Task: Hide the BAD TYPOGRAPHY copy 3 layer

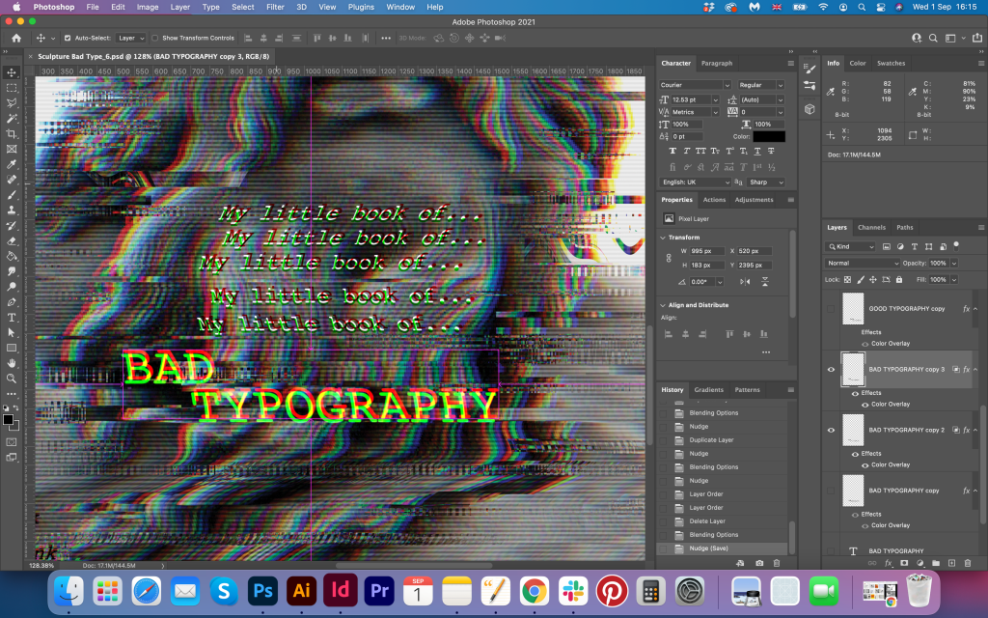Action: 831,369
